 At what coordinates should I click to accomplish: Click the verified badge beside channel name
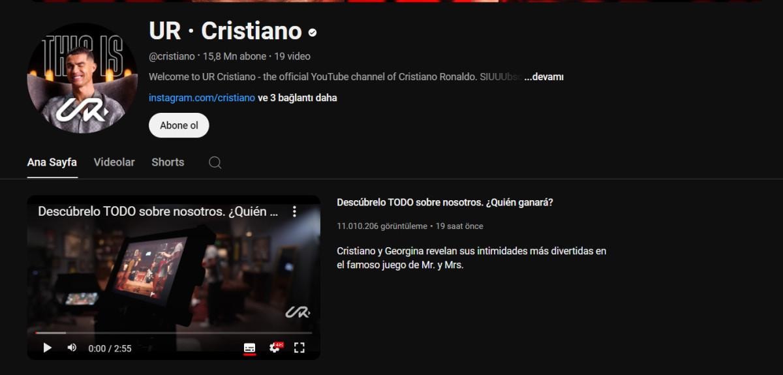tap(313, 32)
